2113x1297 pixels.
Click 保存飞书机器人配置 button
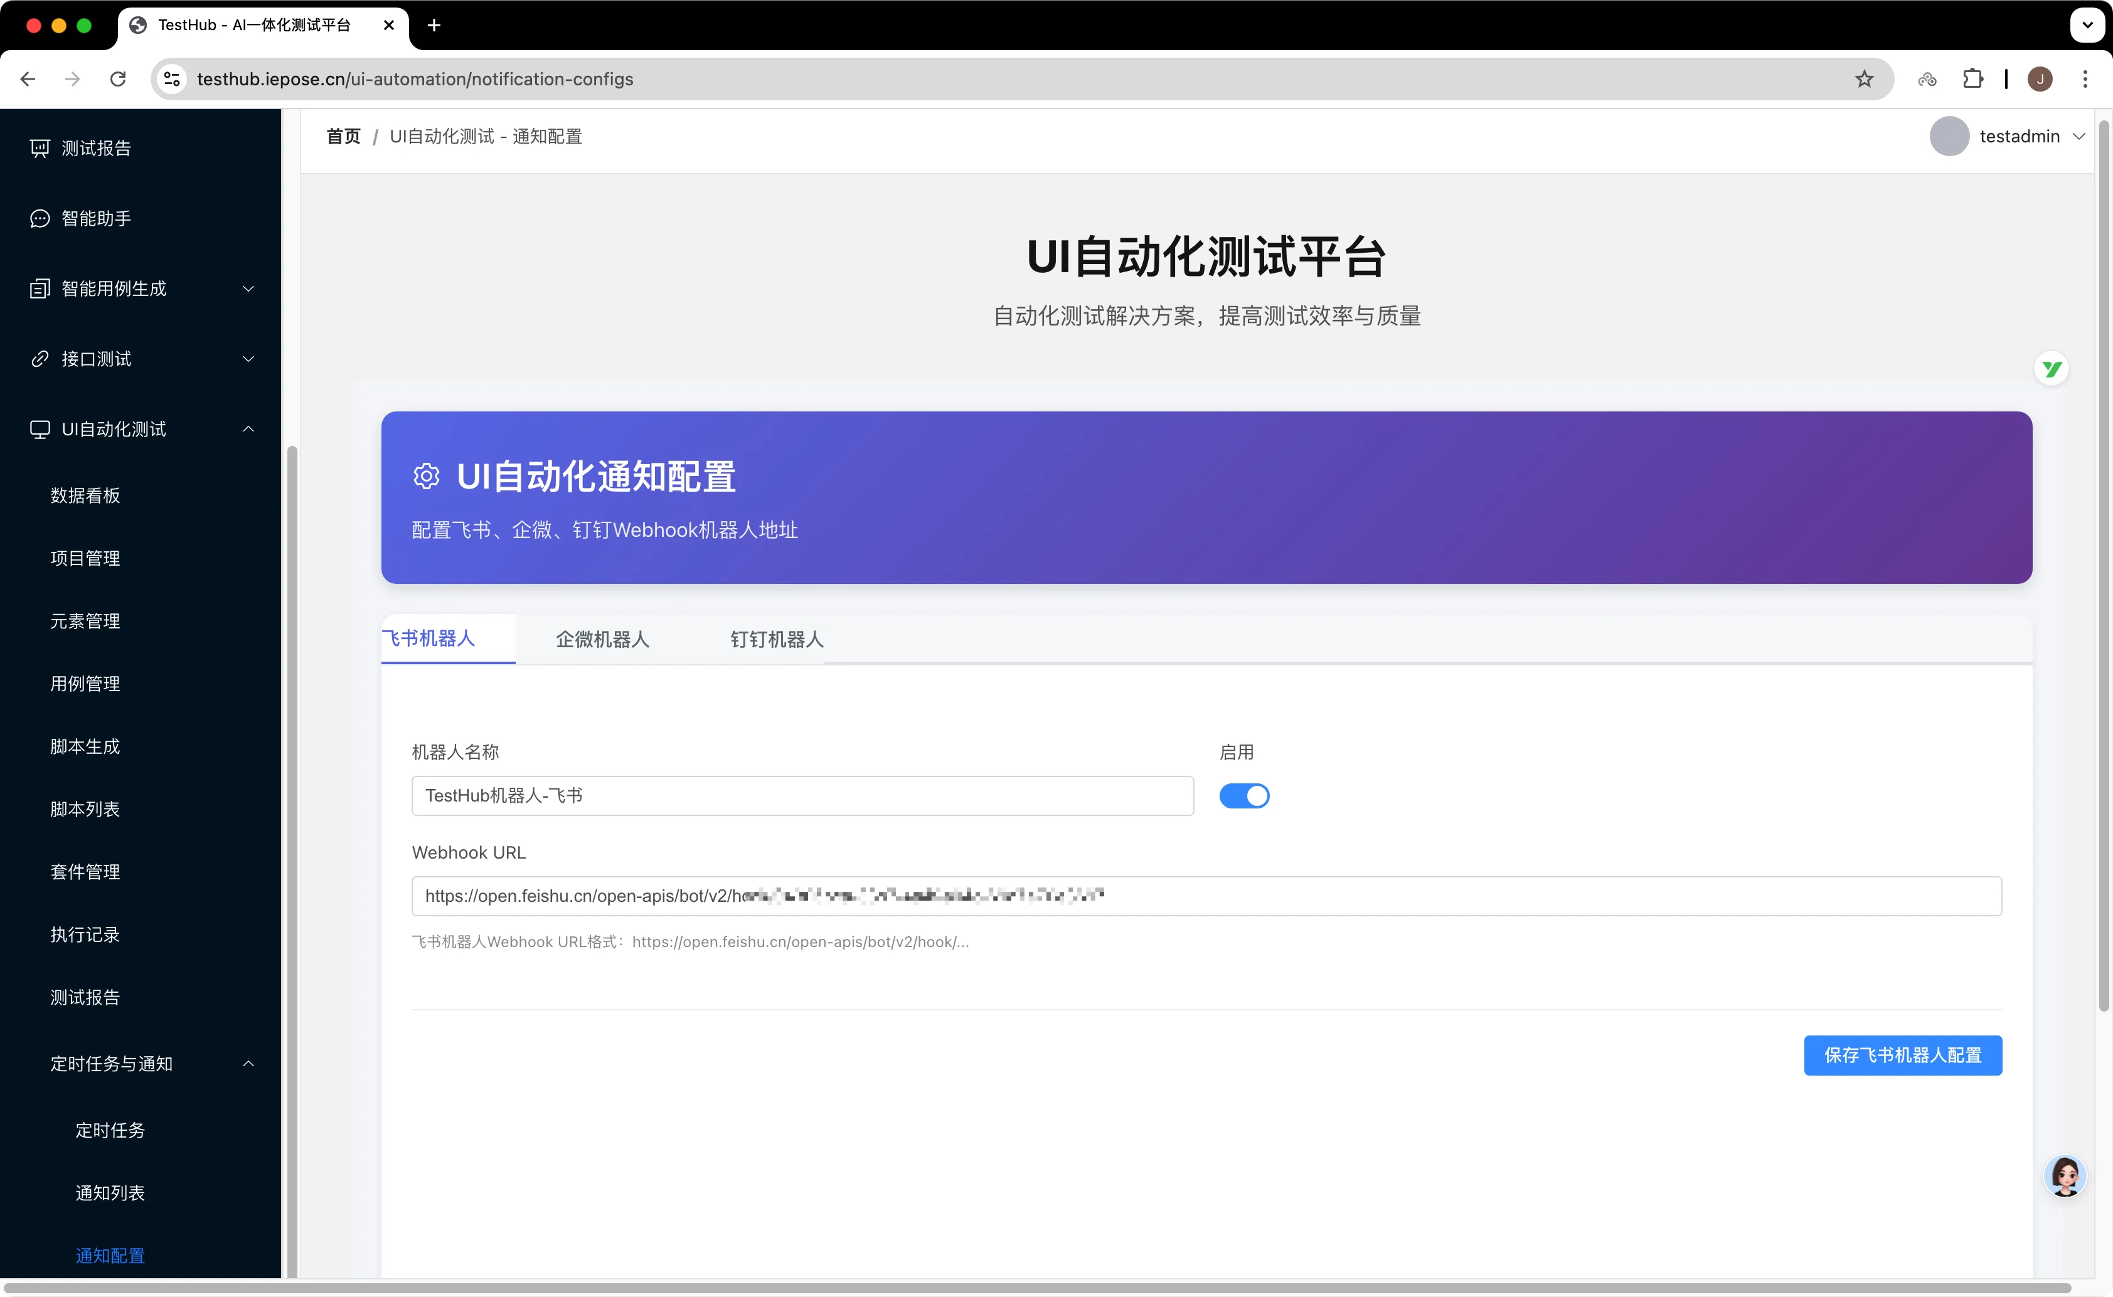1902,1055
